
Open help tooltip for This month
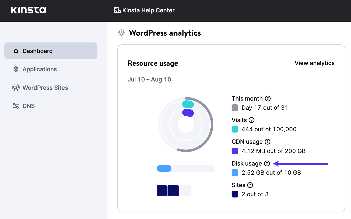[x=268, y=98]
